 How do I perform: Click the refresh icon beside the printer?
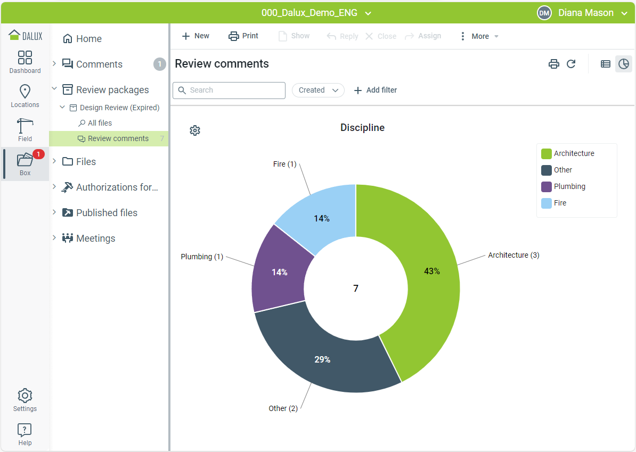coord(571,64)
